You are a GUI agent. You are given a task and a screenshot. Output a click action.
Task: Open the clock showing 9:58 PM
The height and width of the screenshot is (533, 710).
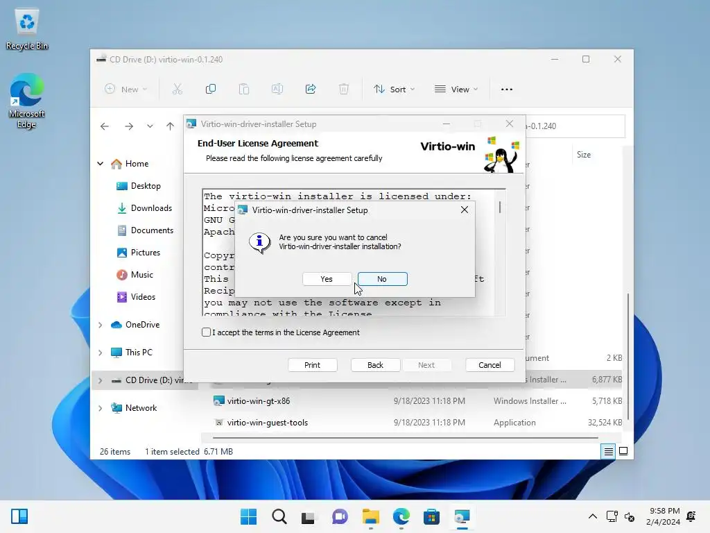(664, 516)
